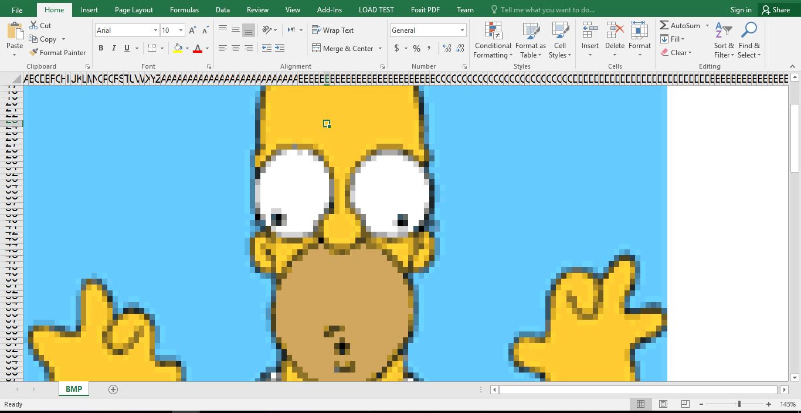Click Wrap Text button
Image resolution: width=801 pixels, height=413 pixels.
click(x=332, y=30)
